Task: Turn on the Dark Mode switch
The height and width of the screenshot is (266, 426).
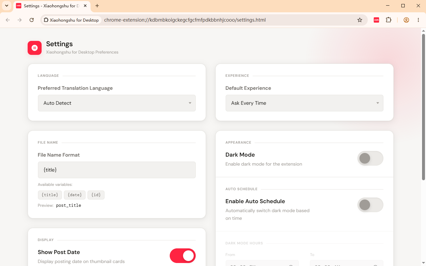Action: pos(370,158)
